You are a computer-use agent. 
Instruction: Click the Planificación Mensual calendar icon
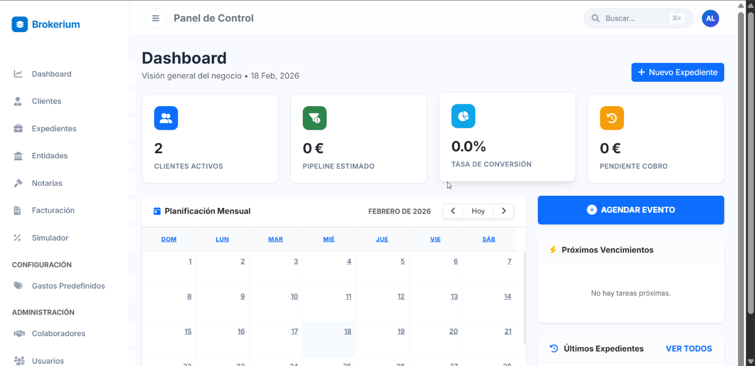tap(157, 211)
